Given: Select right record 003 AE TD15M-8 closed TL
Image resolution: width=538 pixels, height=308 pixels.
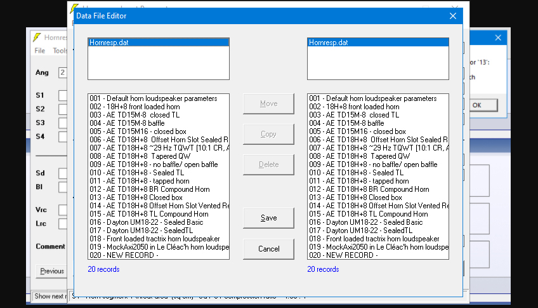Looking at the screenshot, I should [377, 115].
